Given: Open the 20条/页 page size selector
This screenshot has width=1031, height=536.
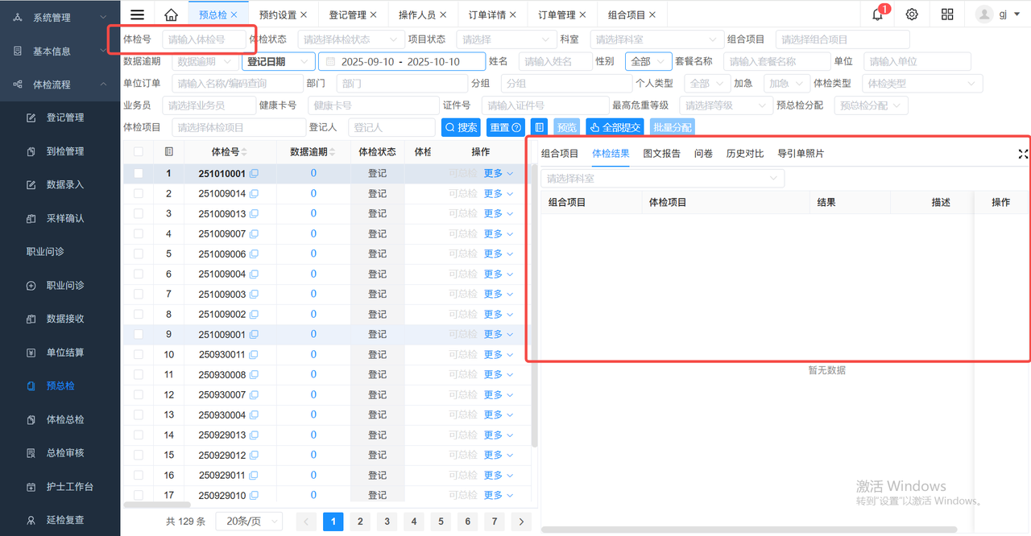Looking at the screenshot, I should click(248, 521).
